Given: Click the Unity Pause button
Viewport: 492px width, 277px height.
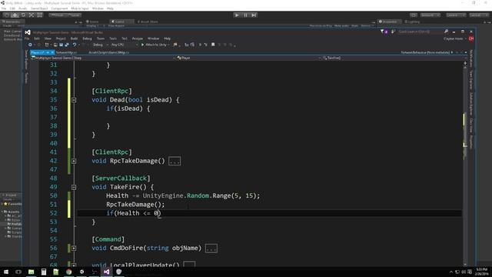Looking at the screenshot, I should [x=245, y=15].
